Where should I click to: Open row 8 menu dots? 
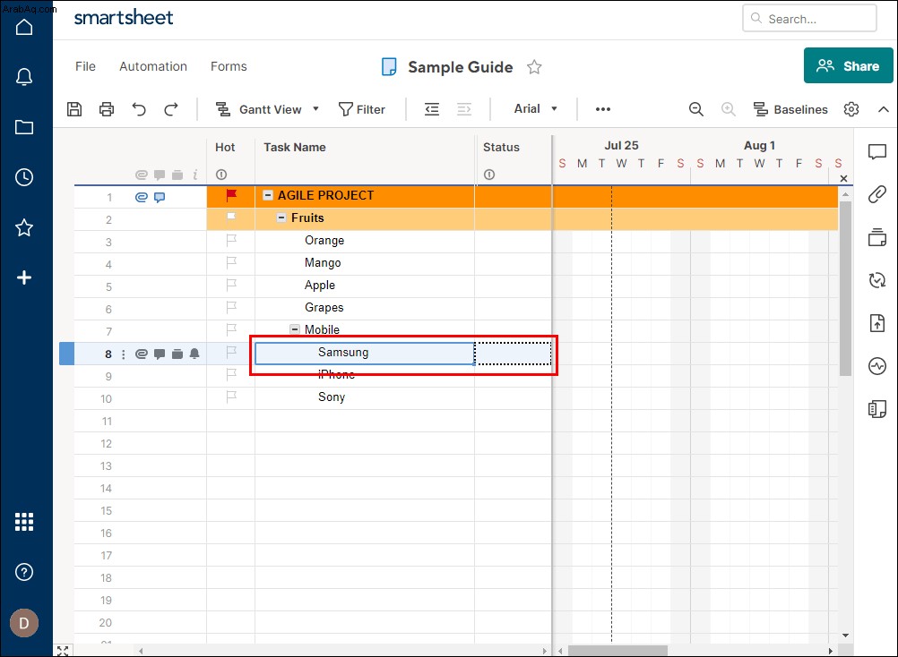[123, 354]
